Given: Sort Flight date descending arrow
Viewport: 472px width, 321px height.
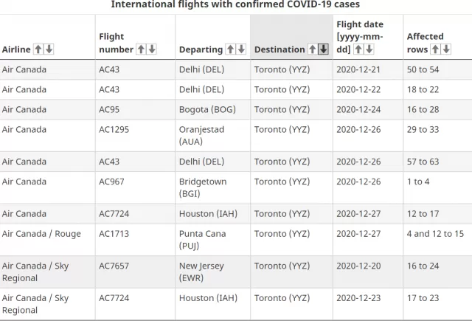Looking at the screenshot, I should (x=369, y=49).
